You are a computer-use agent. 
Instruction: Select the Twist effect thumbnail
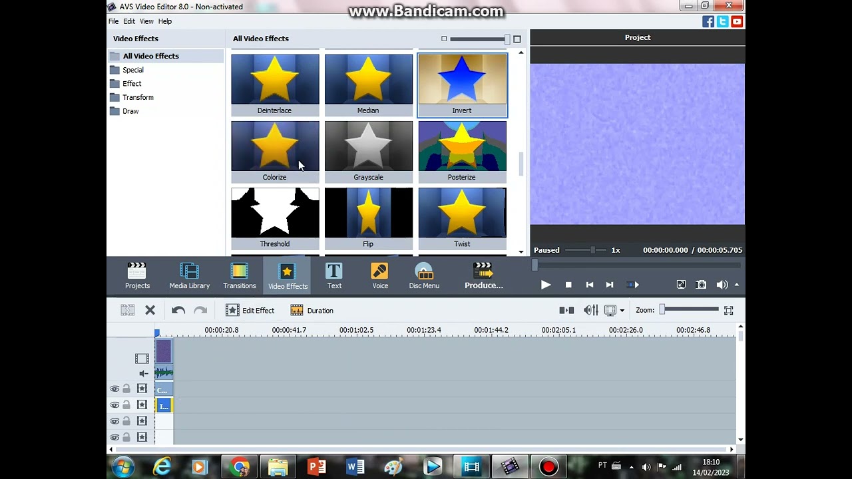[x=462, y=218]
